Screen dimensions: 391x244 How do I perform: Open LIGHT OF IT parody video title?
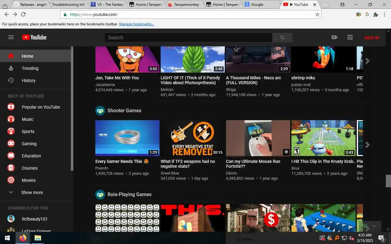190,80
